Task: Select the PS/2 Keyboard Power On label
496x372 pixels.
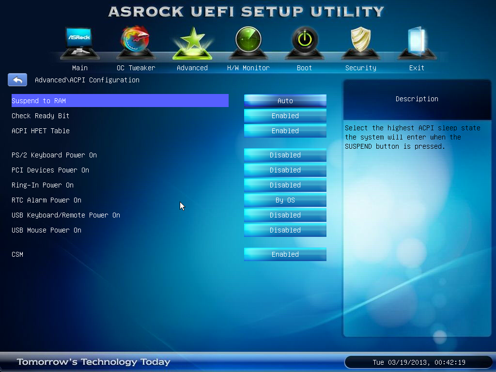Action: 54,155
